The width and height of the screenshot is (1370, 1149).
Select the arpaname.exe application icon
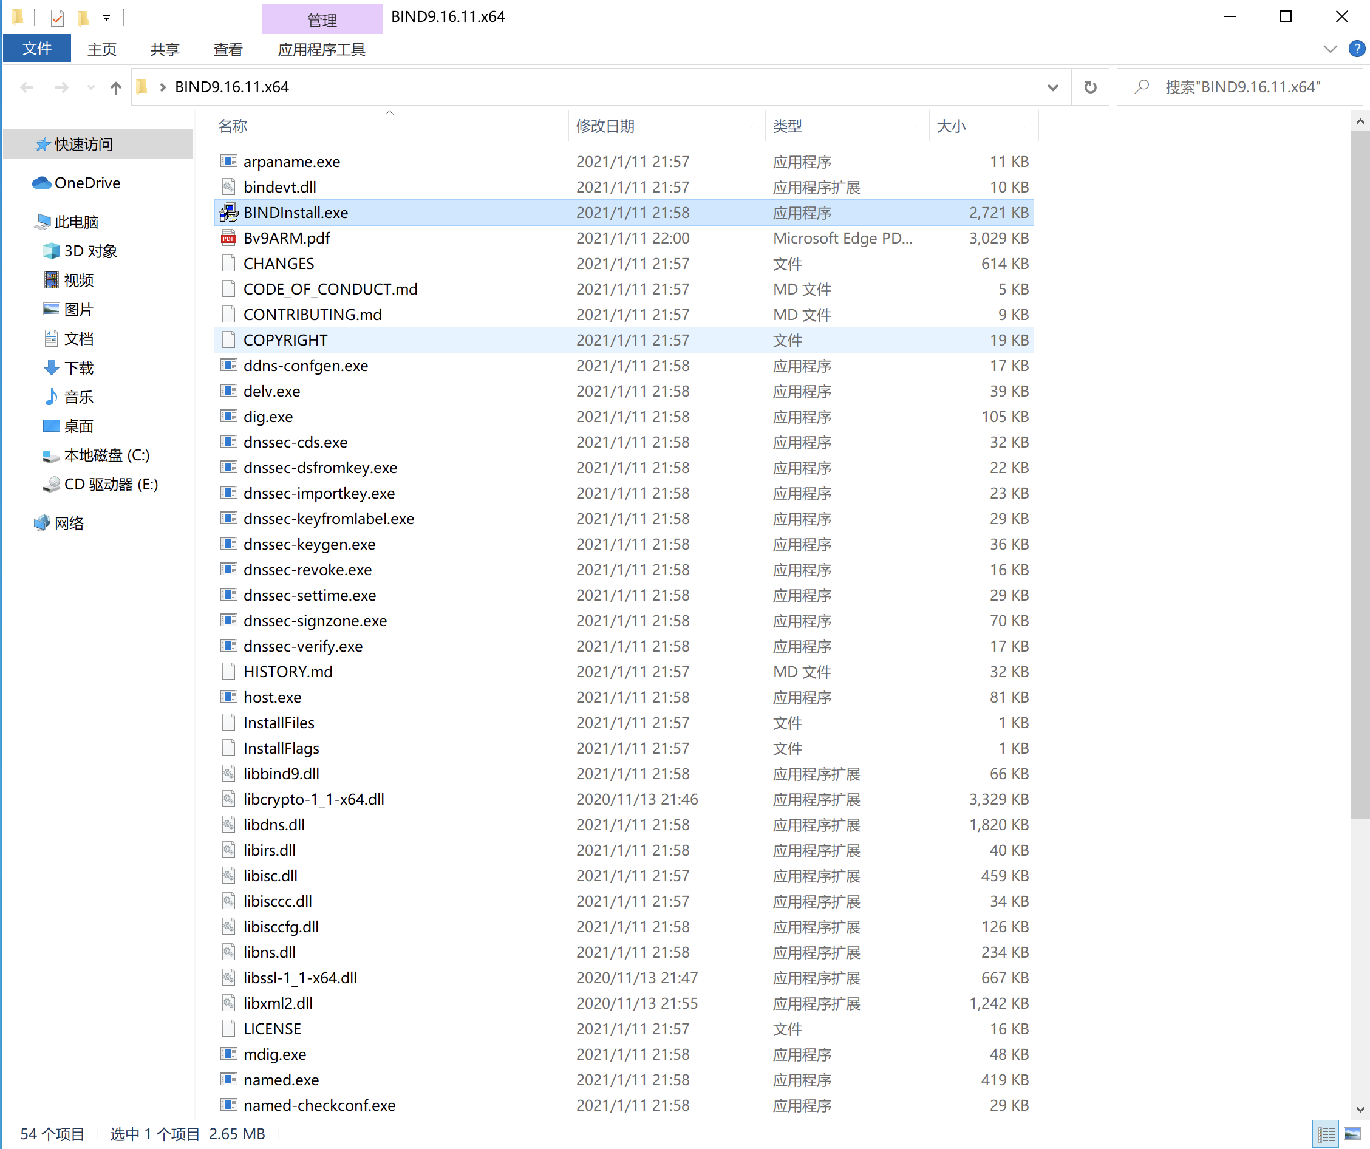[x=228, y=161]
